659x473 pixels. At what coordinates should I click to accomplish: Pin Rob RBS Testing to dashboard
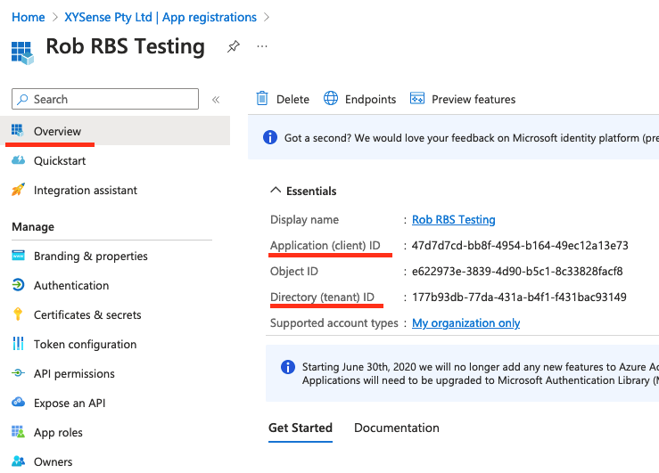tap(234, 46)
